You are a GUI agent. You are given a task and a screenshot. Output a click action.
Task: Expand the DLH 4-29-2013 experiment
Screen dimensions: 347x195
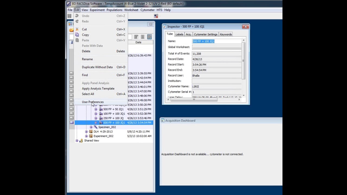[86, 132]
